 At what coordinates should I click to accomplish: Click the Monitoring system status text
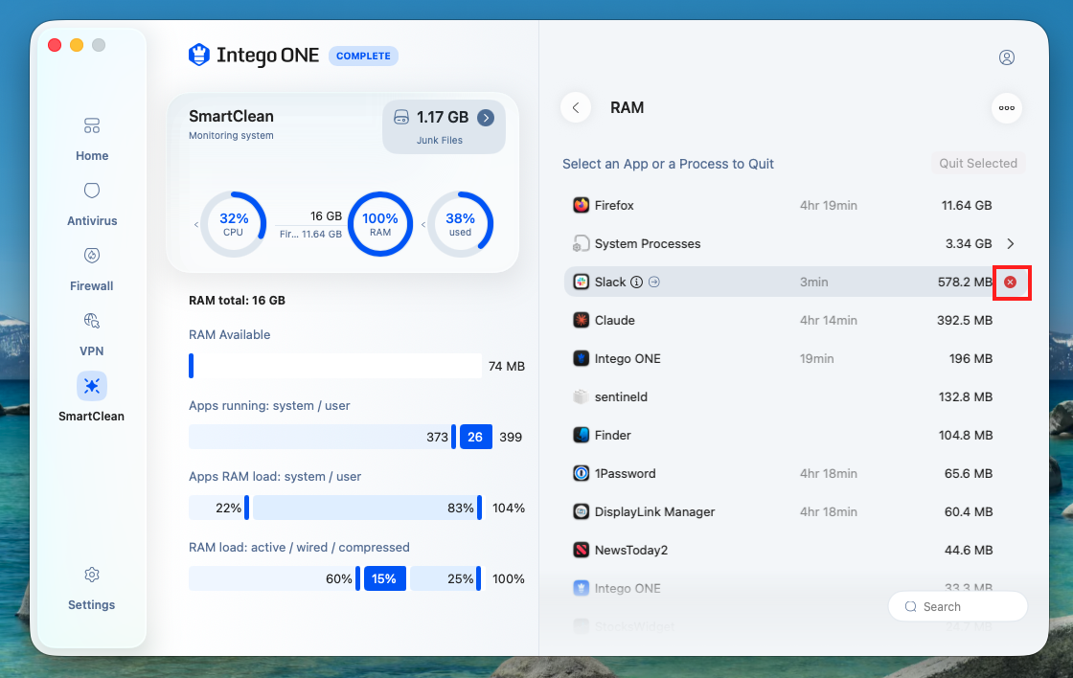[x=231, y=135]
